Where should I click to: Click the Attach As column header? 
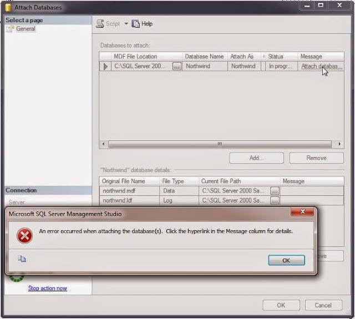(244, 57)
